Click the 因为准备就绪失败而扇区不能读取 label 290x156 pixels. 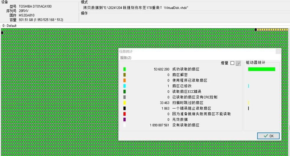coord(201,114)
